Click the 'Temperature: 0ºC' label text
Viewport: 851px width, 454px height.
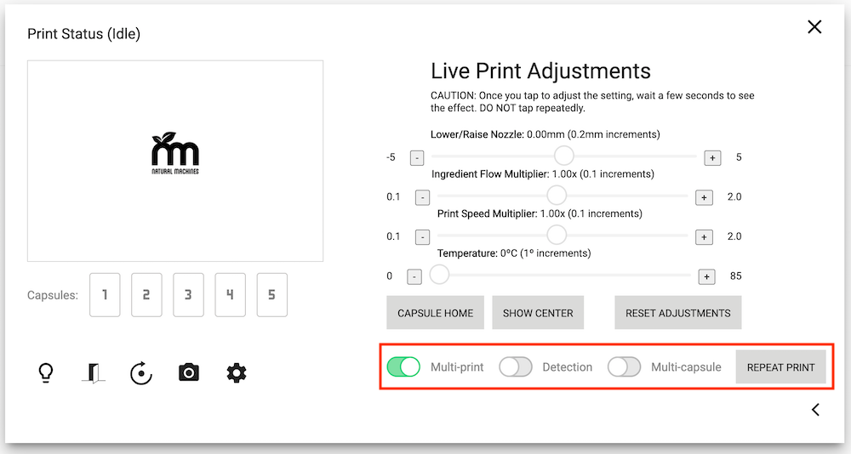pyautogui.click(x=514, y=253)
